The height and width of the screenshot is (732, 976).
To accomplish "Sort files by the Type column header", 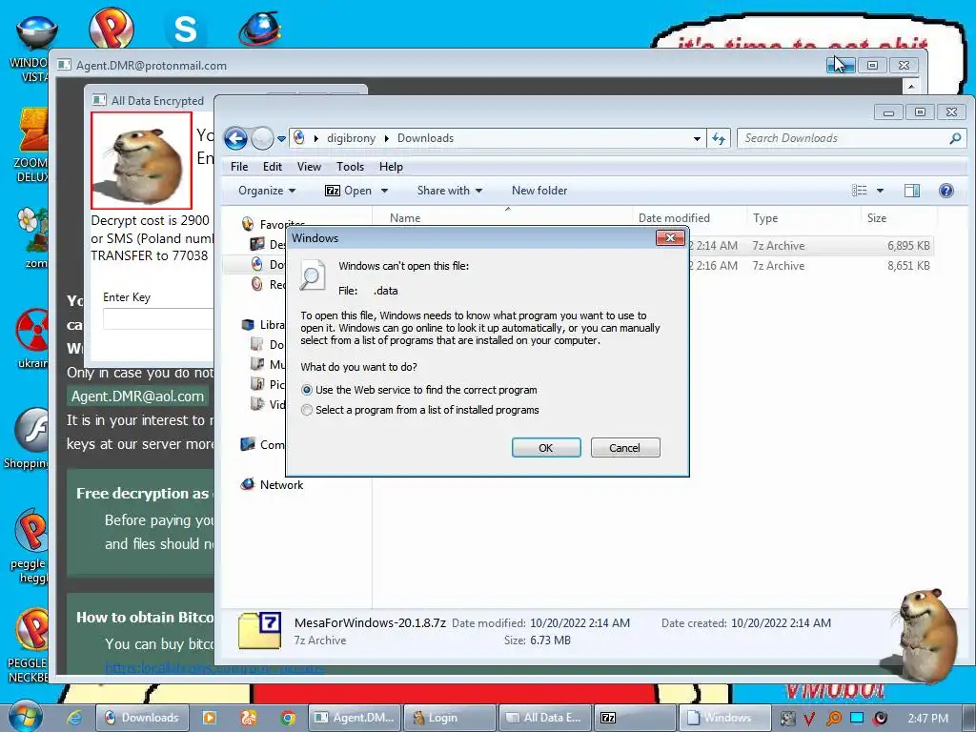I will pos(765,218).
